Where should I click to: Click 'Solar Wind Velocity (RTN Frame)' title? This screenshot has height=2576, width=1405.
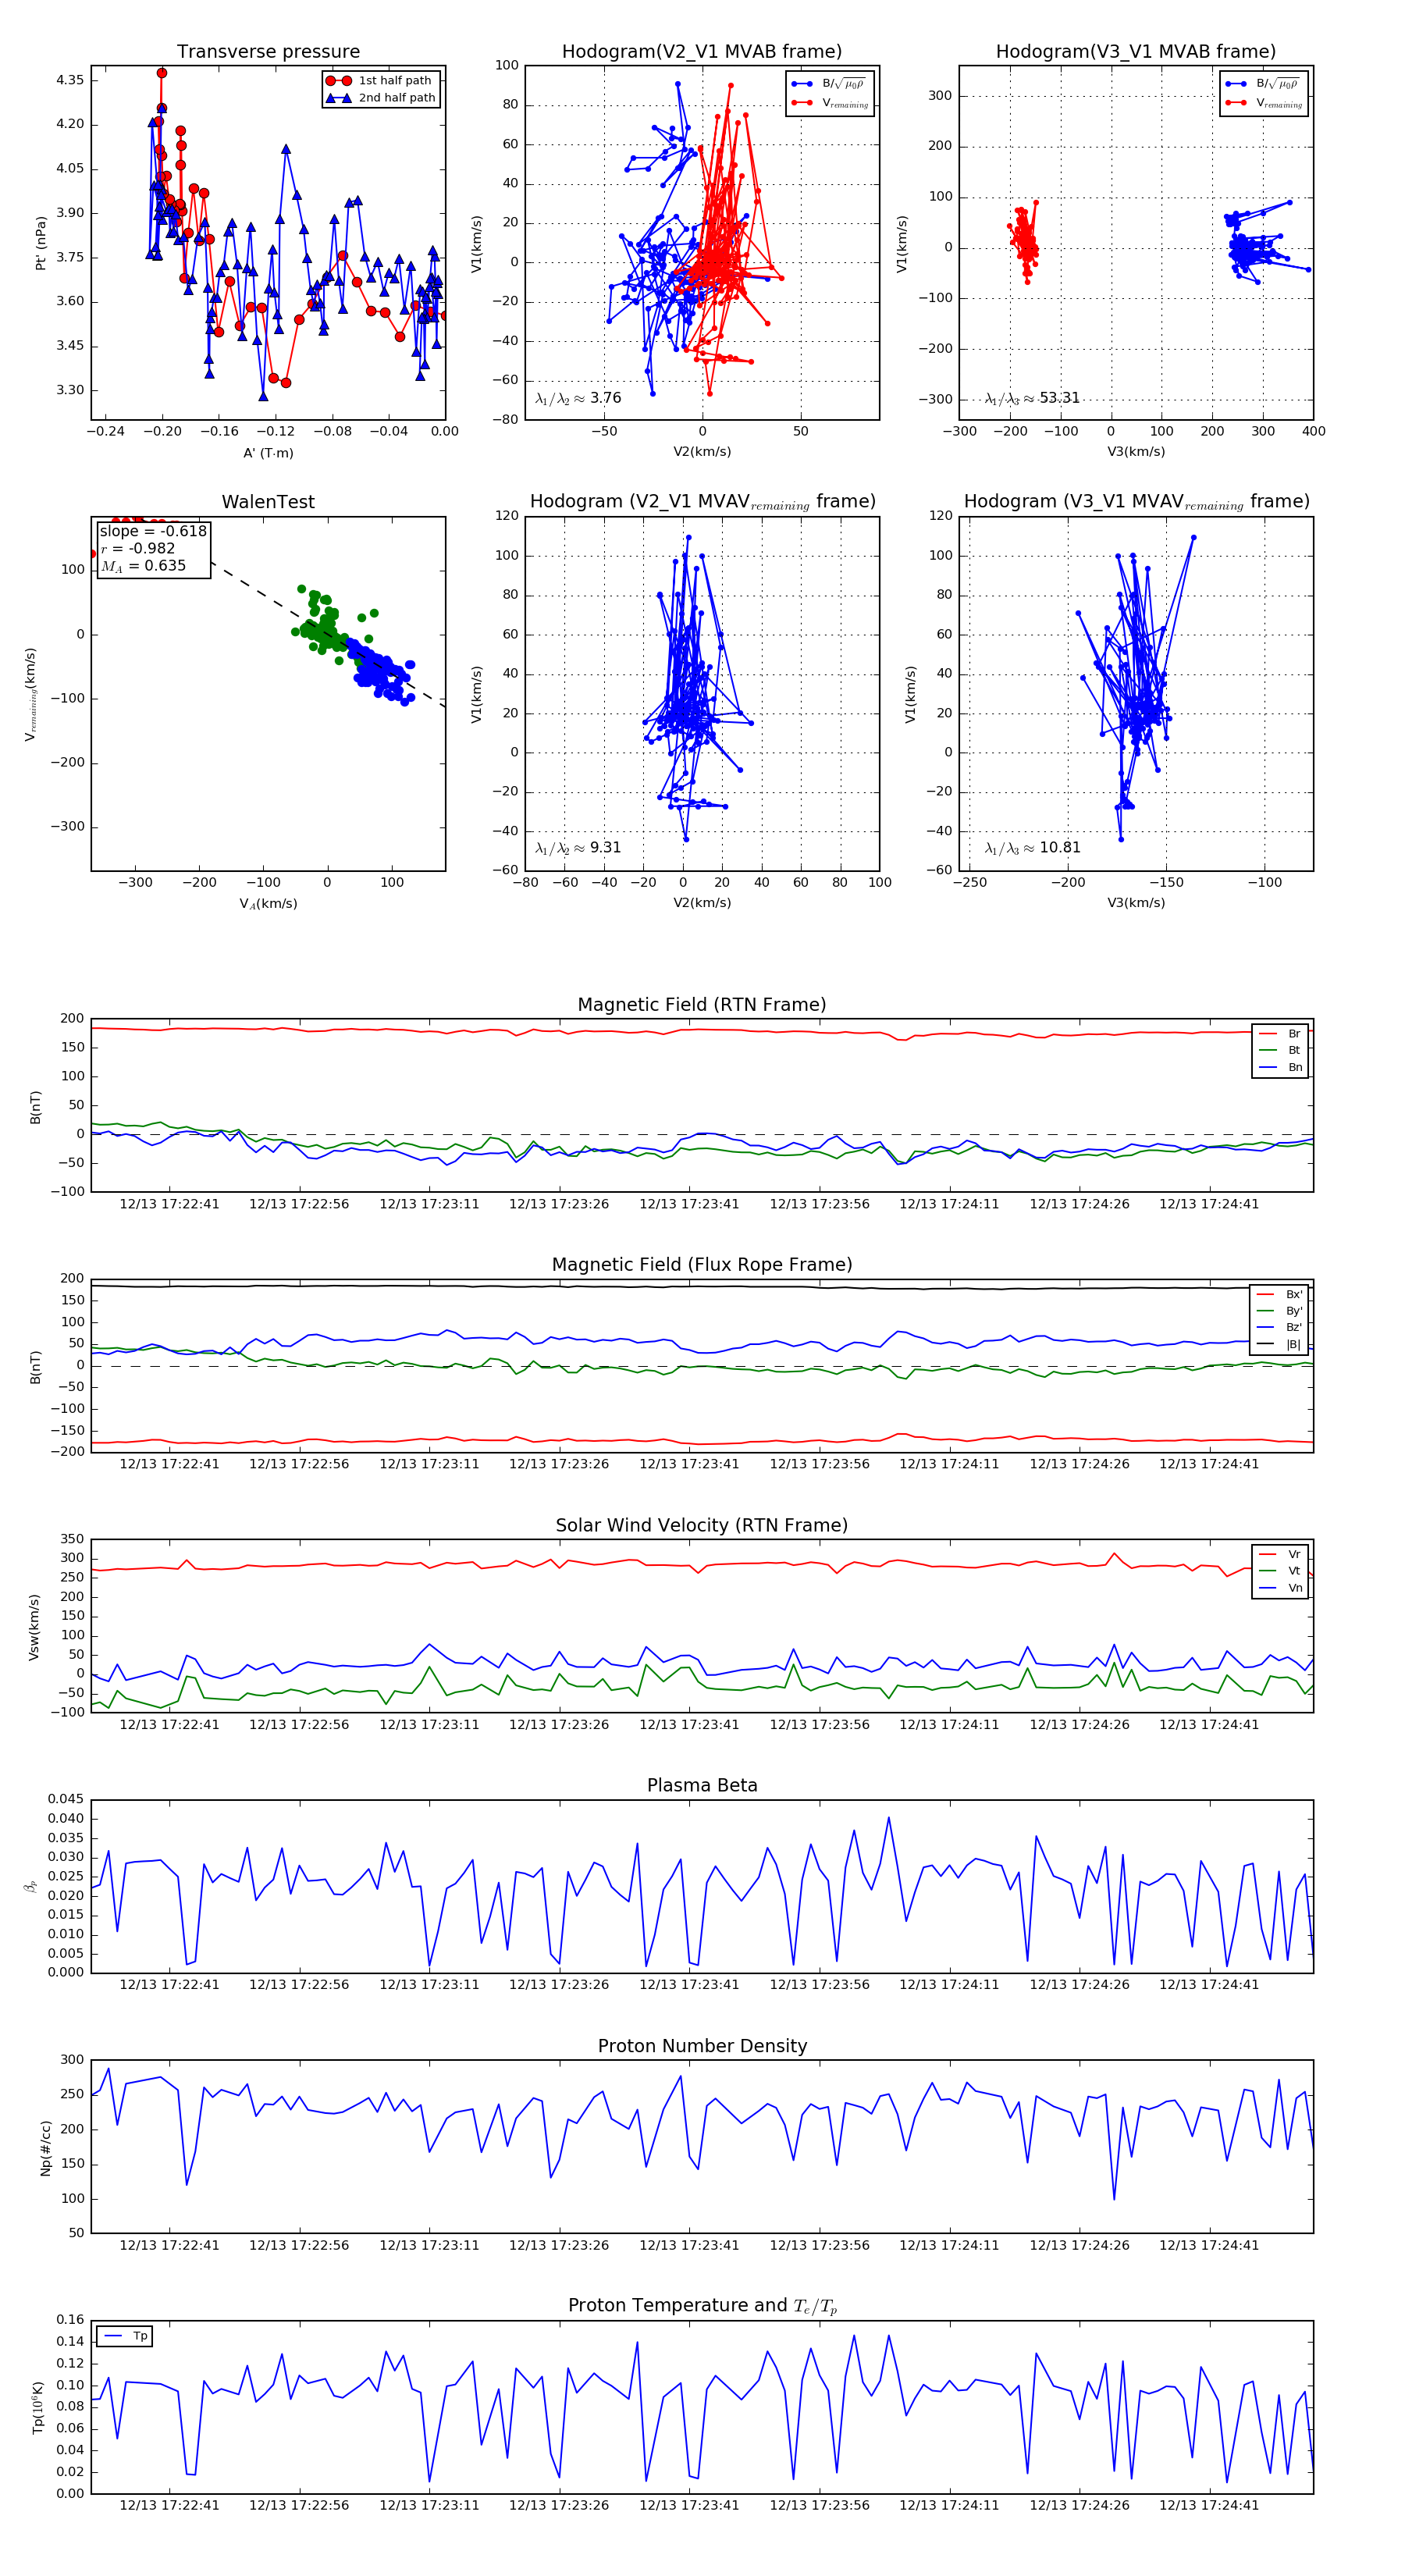click(x=702, y=1525)
